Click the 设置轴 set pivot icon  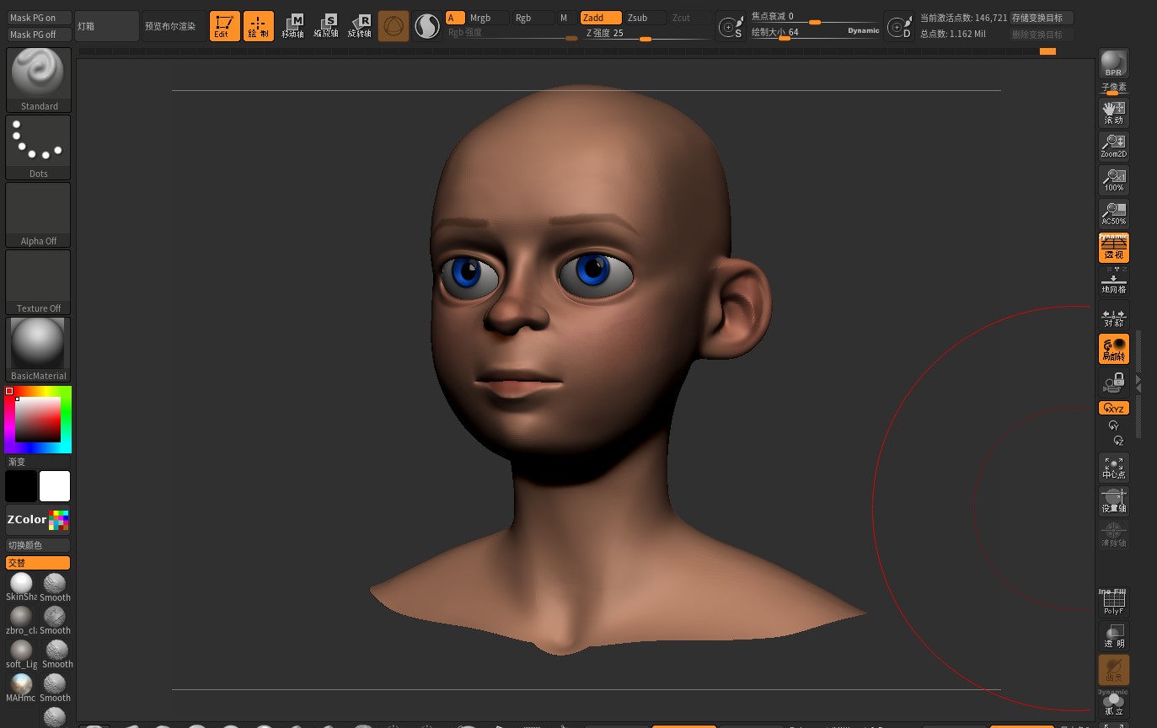1114,500
